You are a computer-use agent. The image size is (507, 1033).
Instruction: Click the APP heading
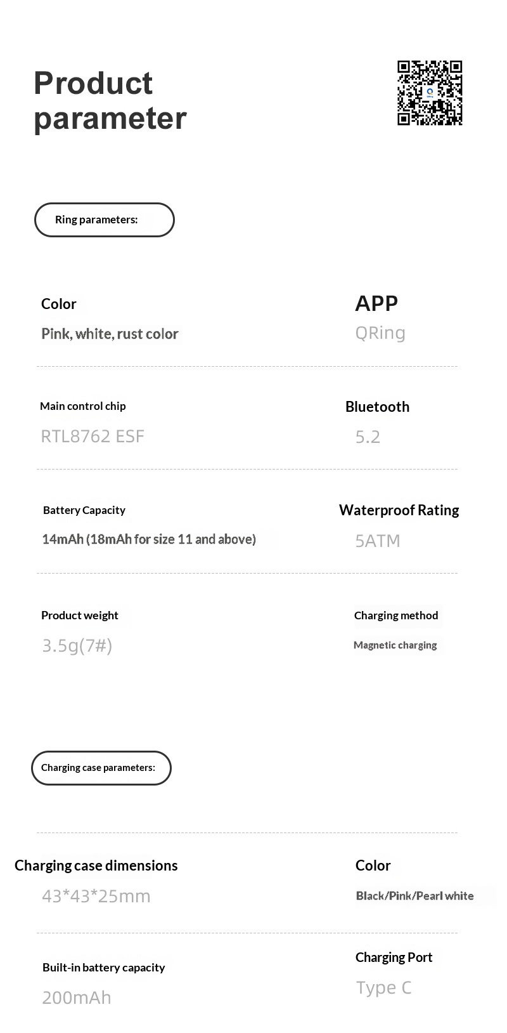click(376, 303)
